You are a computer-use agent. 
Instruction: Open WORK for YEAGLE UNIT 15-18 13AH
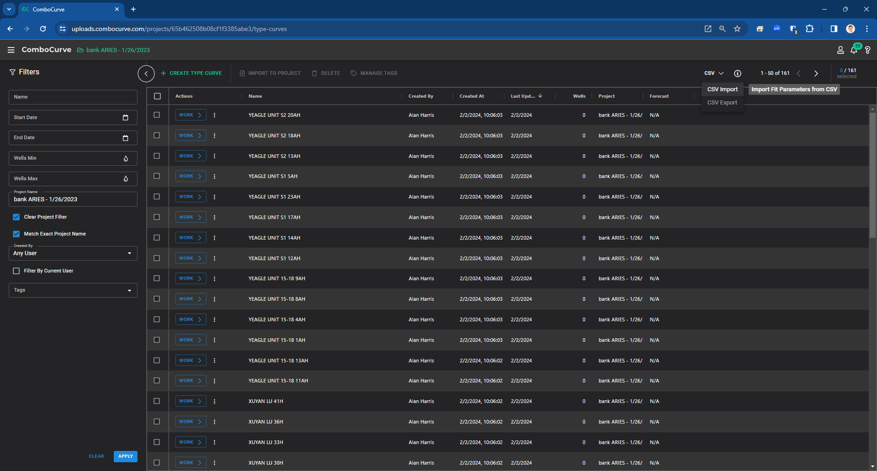pos(190,361)
